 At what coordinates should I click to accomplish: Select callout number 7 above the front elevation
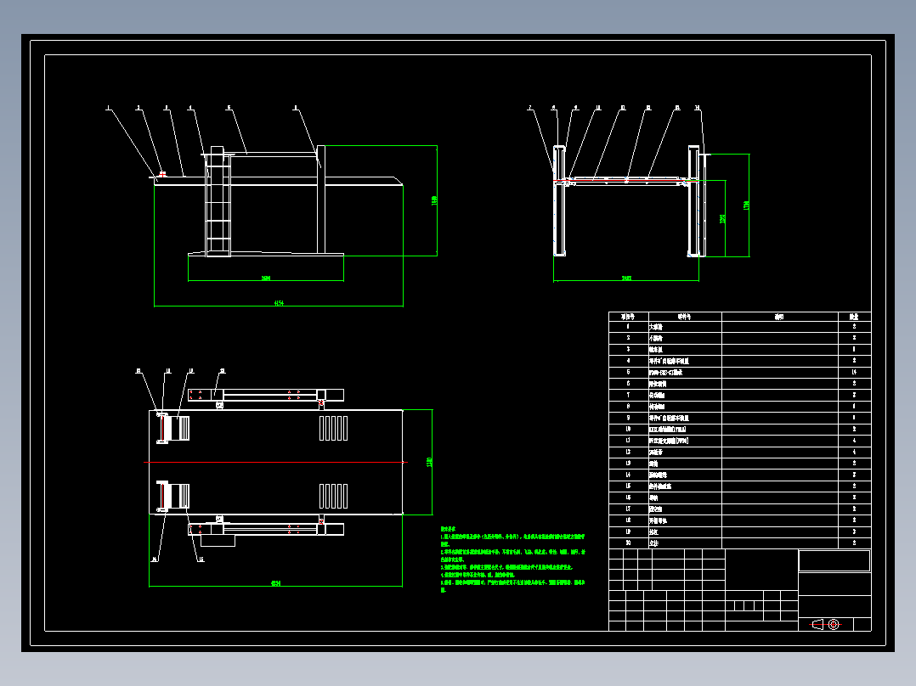click(x=530, y=108)
